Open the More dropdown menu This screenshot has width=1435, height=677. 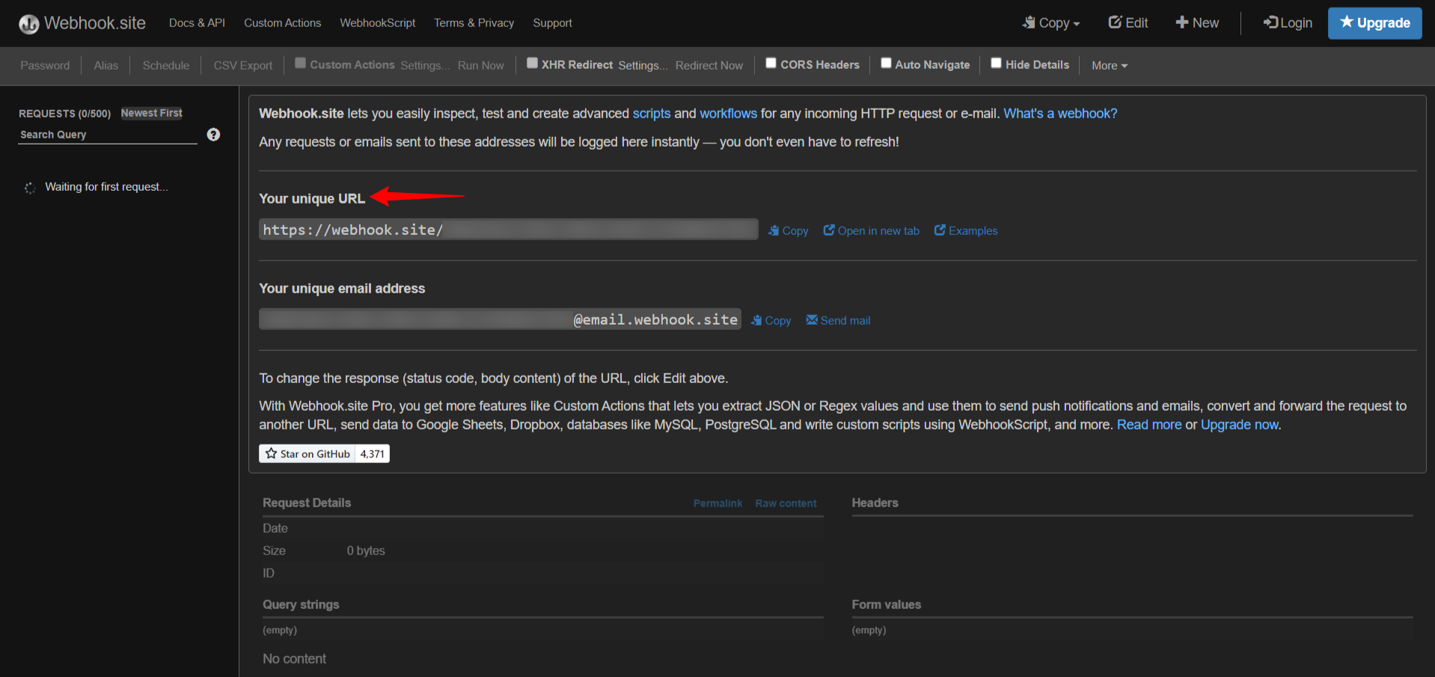[x=1110, y=65]
